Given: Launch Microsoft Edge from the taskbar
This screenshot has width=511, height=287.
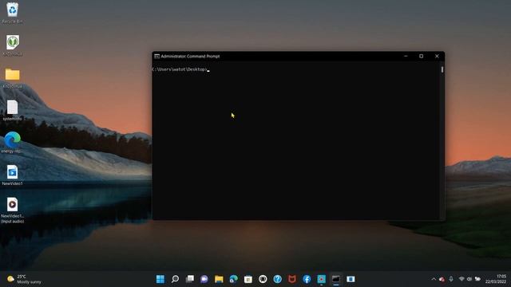Looking at the screenshot, I should [233, 279].
